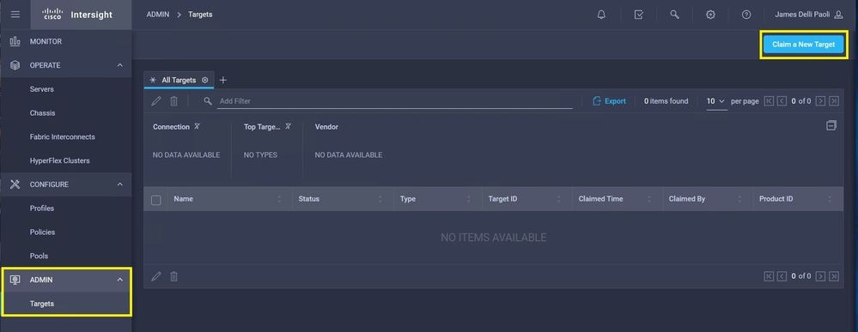Screen dimensions: 858x332
Task: Open Profiles under Configure
Action: (x=41, y=208)
